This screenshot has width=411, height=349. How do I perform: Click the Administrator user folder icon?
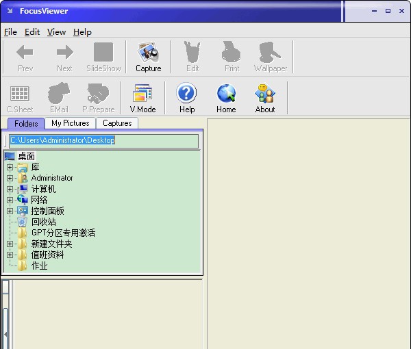[23, 178]
